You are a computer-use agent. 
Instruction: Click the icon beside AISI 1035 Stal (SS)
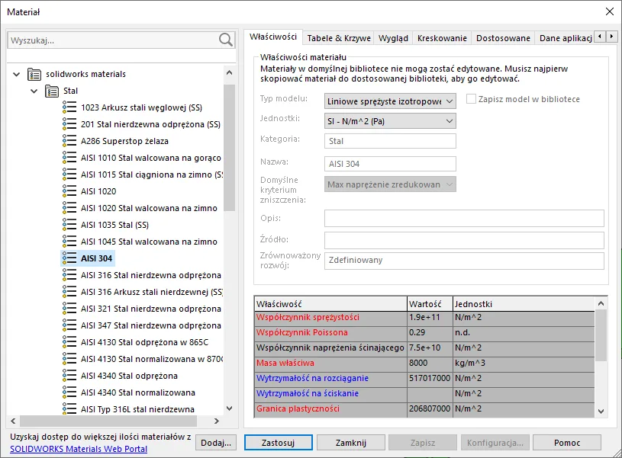coord(69,225)
